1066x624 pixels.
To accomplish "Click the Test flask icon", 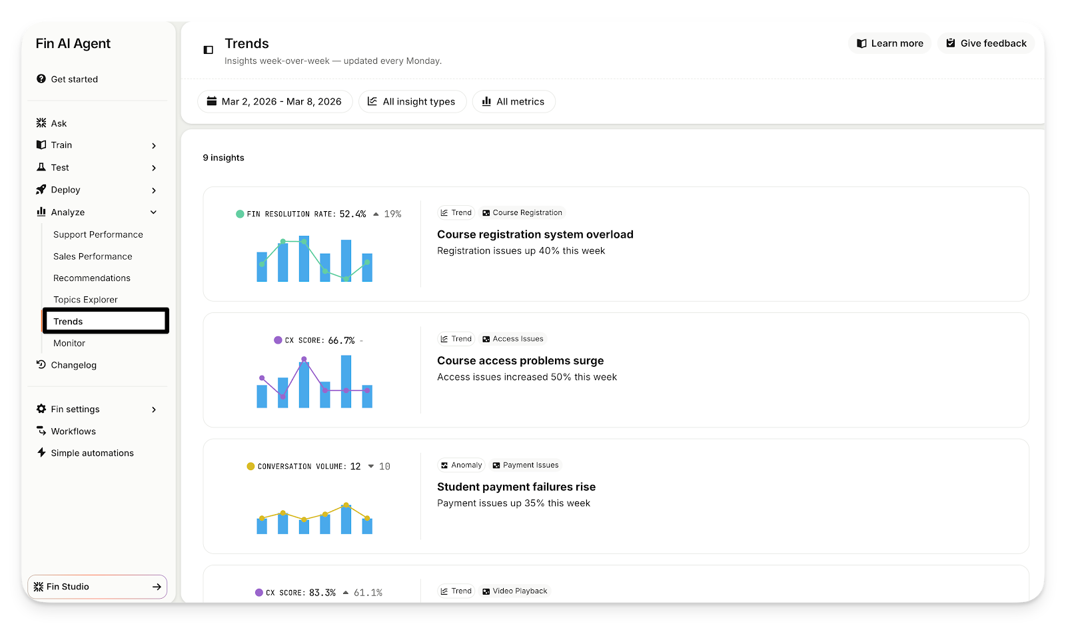I will click(x=41, y=167).
